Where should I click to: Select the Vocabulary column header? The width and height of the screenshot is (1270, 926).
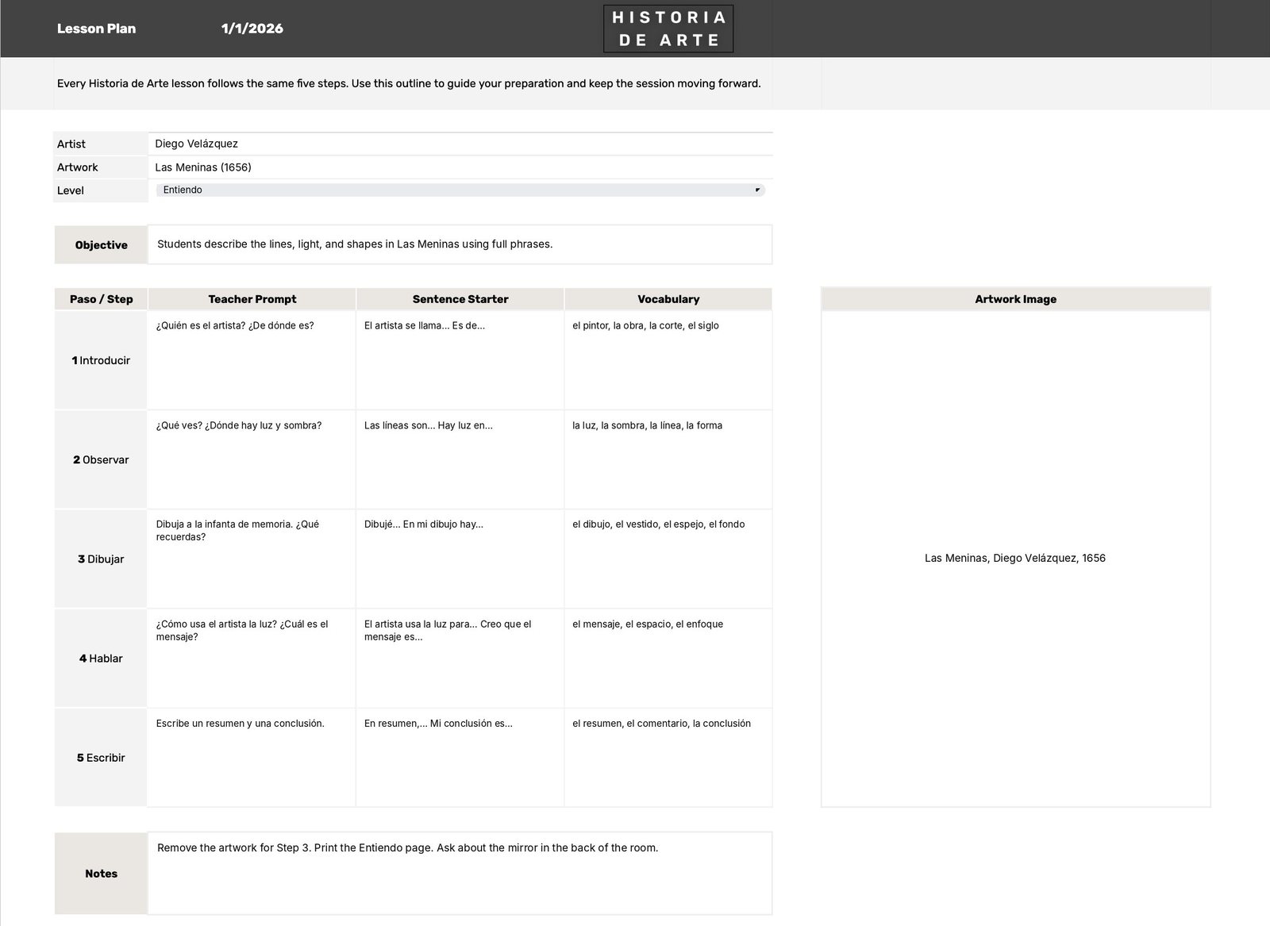[668, 299]
